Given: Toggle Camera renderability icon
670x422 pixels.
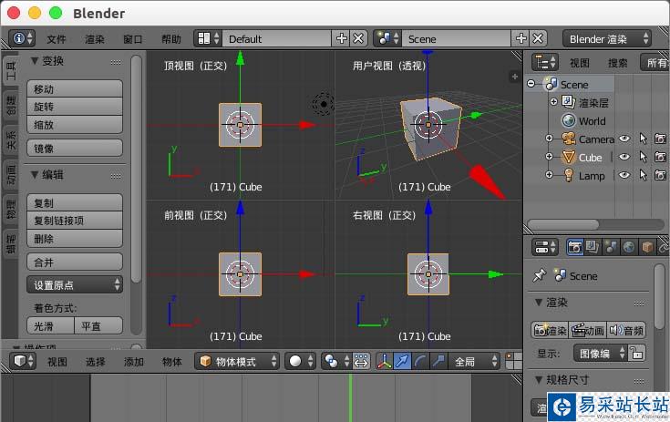Looking at the screenshot, I should coord(660,139).
